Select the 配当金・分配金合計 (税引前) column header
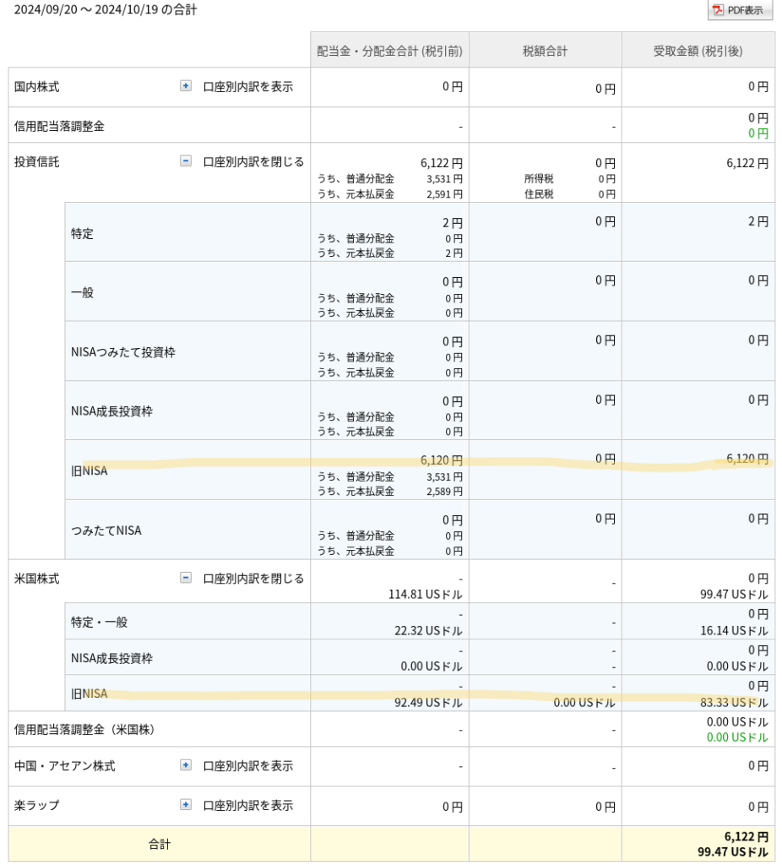 click(x=389, y=51)
